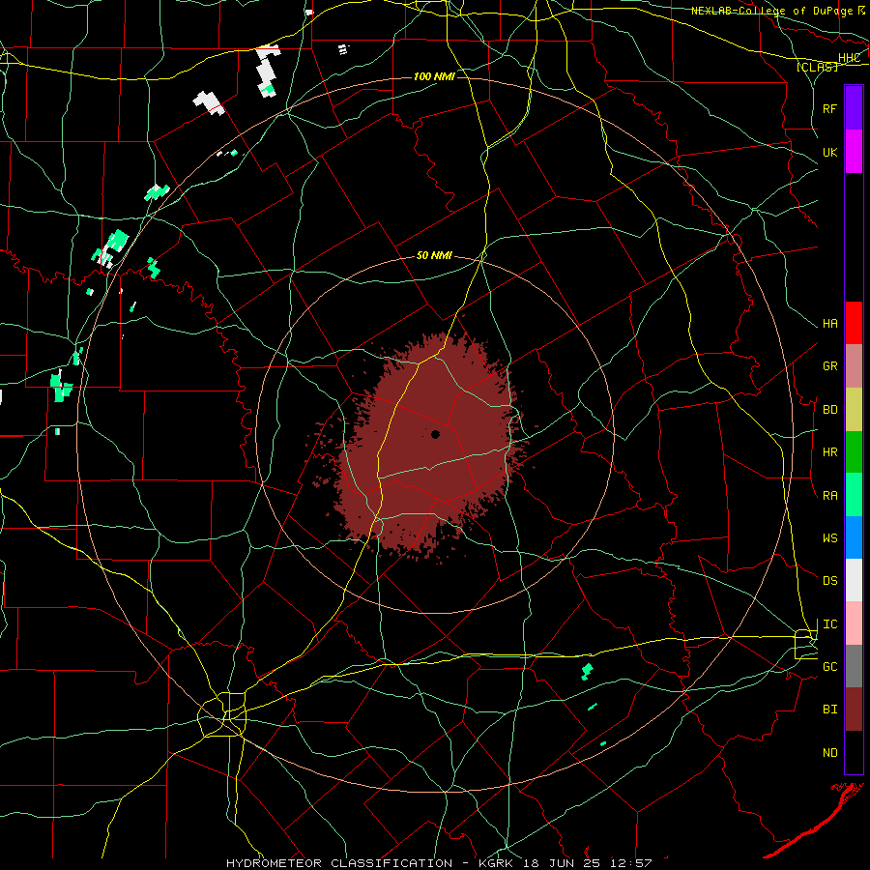This screenshot has height=870, width=870.
Task: Click the HHC product code text
Action: (850, 58)
